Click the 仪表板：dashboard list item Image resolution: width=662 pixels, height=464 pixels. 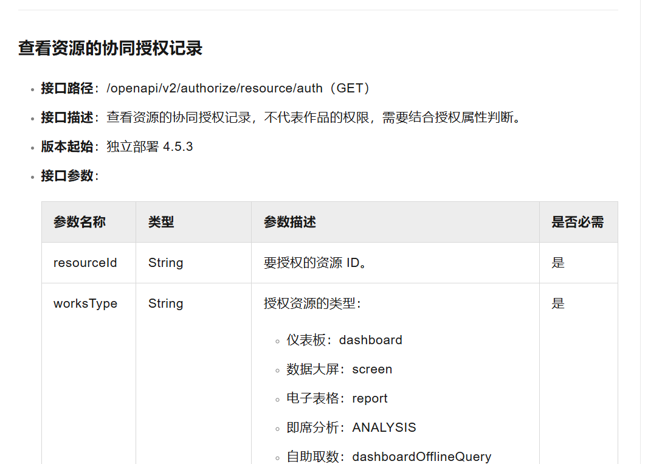[344, 340]
